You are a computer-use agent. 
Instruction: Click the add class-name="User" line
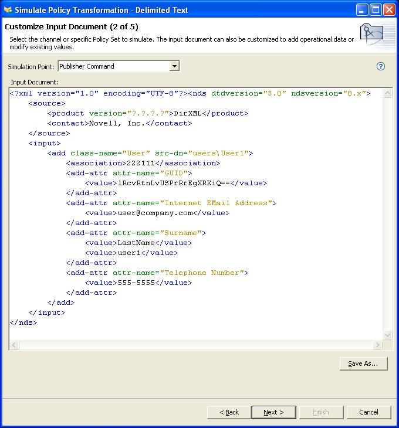tap(150, 153)
